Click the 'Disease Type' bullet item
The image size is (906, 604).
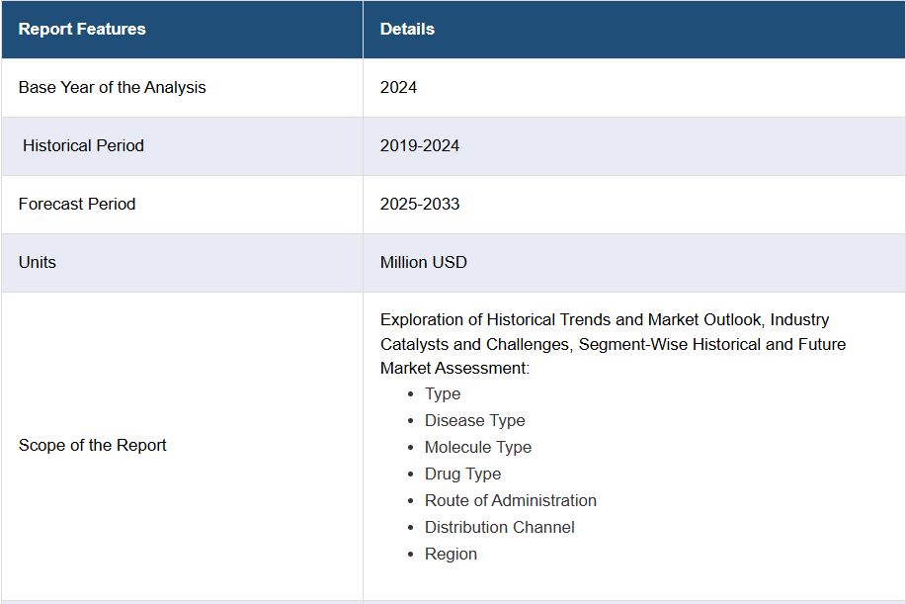[x=475, y=421]
